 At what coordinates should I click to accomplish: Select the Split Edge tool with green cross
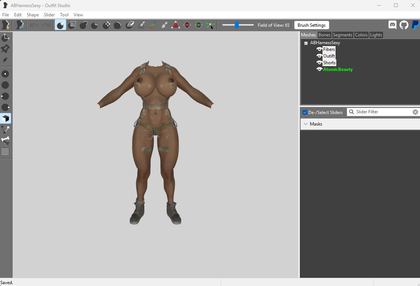[199, 25]
